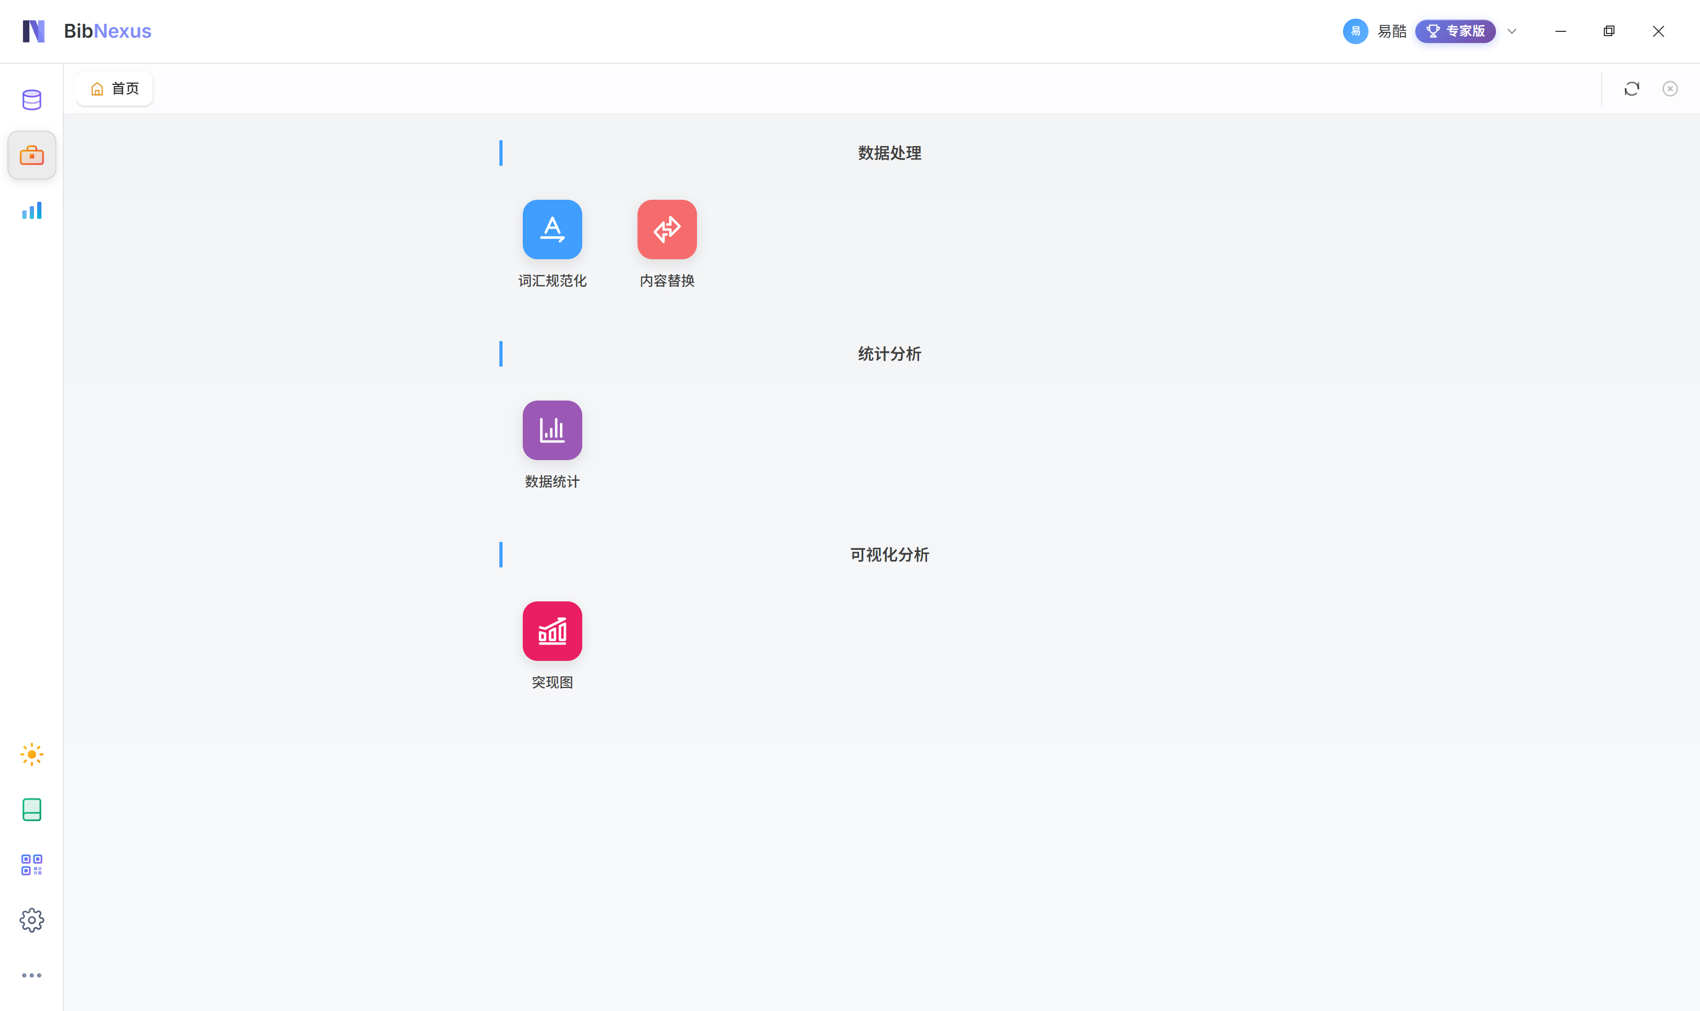The image size is (1700, 1011).
Task: Click the QR code sidebar icon
Action: [x=31, y=864]
